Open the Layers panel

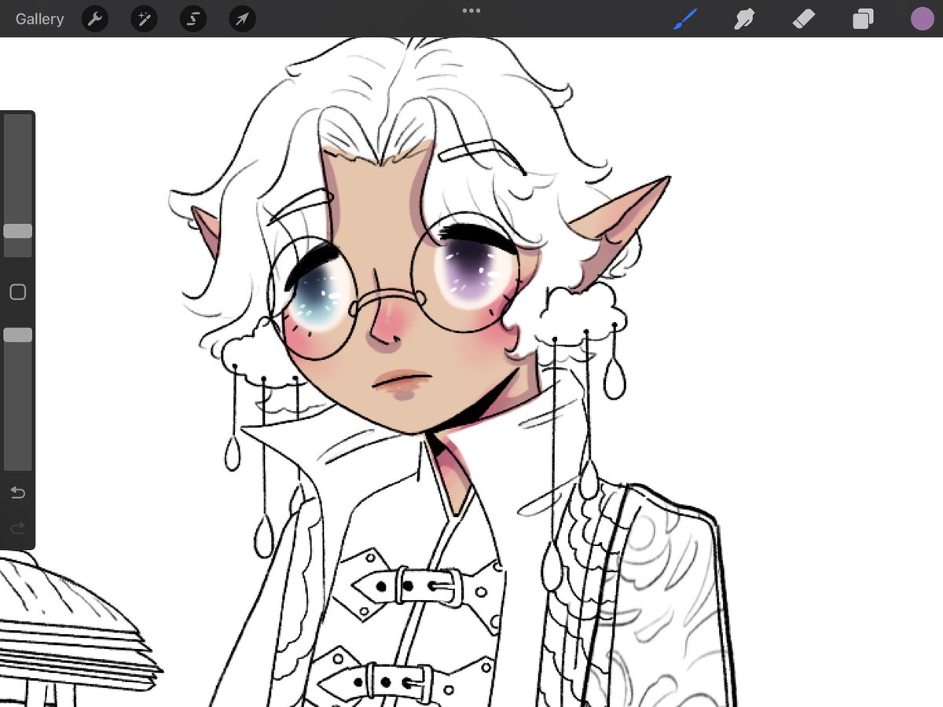coord(863,19)
